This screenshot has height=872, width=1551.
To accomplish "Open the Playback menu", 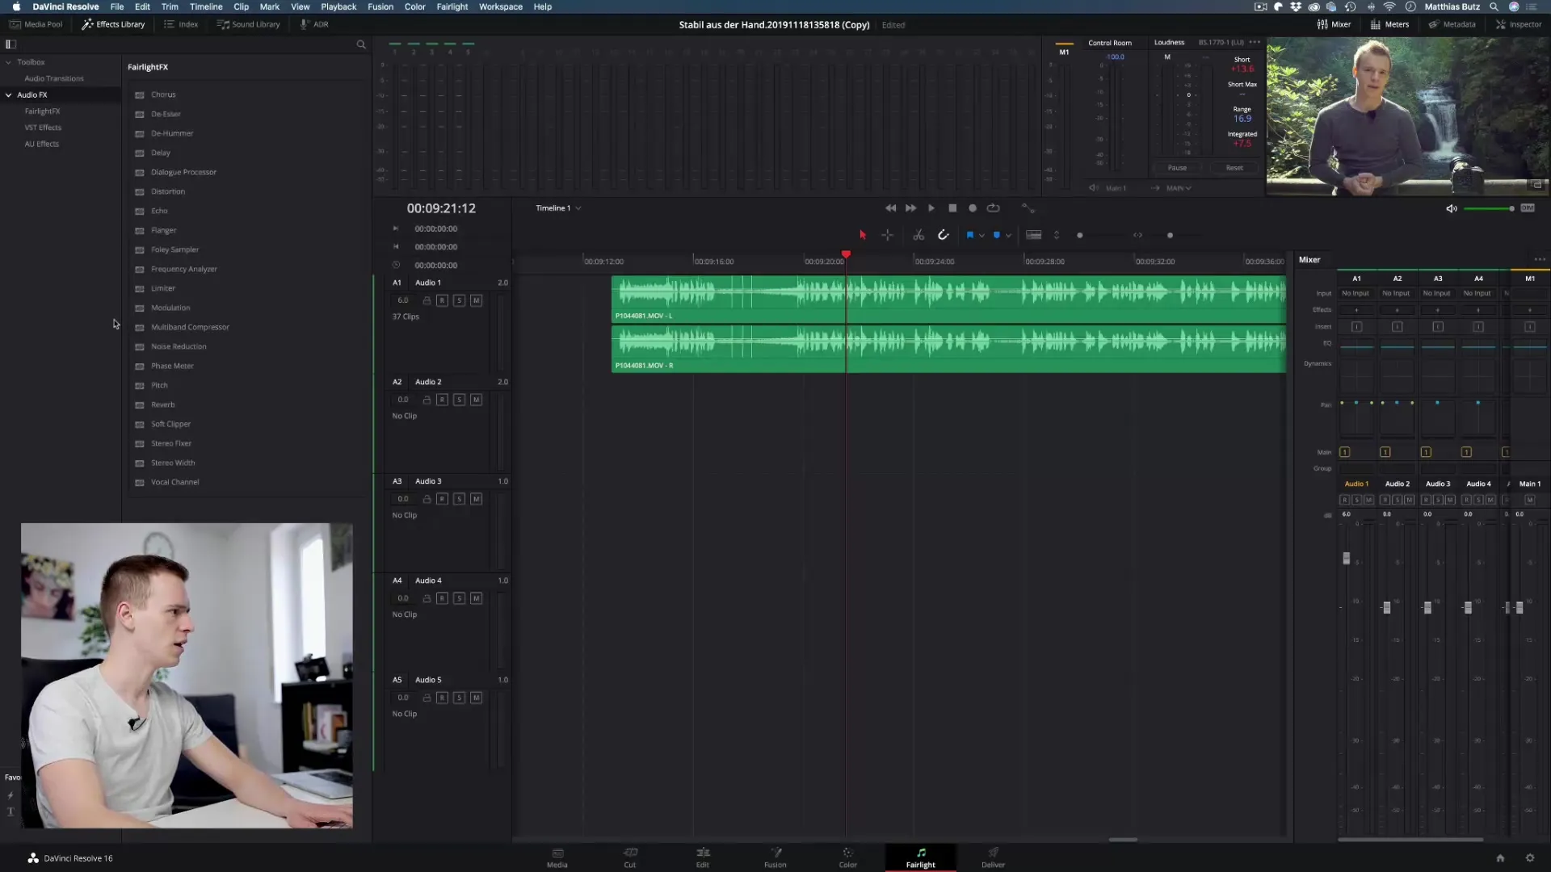I will pyautogui.click(x=338, y=6).
